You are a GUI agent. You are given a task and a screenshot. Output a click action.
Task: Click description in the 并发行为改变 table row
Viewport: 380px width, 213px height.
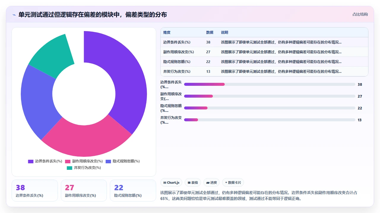pyautogui.click(x=281, y=72)
